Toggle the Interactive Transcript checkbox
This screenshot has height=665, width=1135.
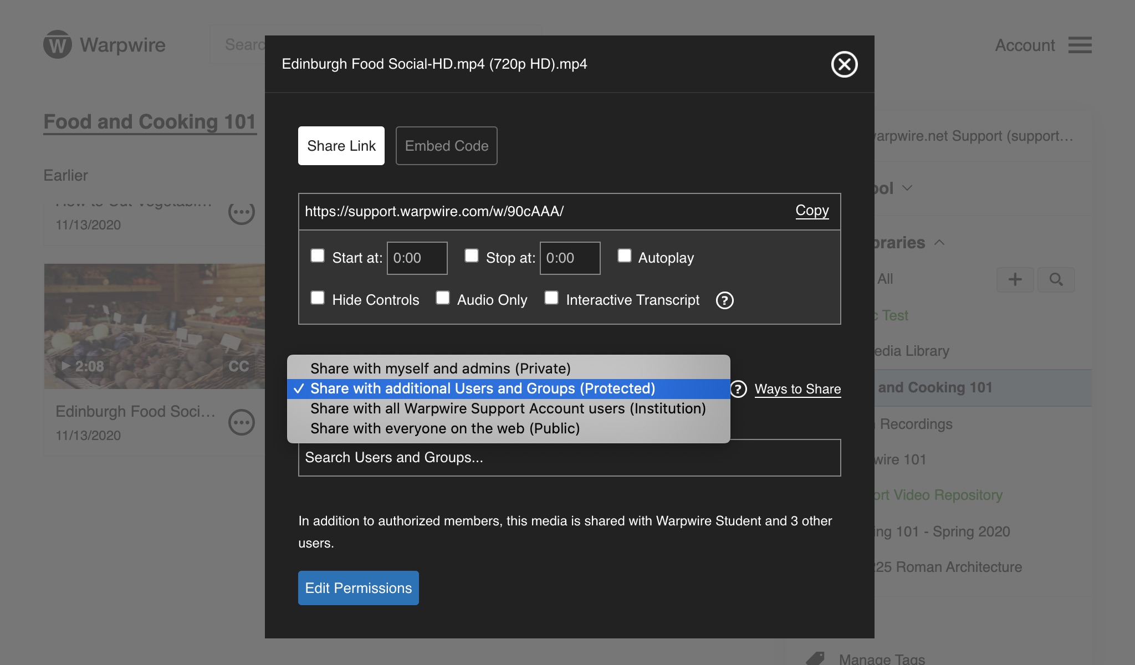(x=550, y=299)
